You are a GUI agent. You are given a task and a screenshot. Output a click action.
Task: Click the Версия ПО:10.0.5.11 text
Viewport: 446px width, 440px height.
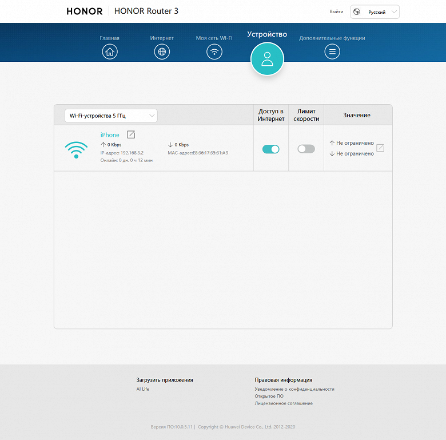pyautogui.click(x=172, y=427)
